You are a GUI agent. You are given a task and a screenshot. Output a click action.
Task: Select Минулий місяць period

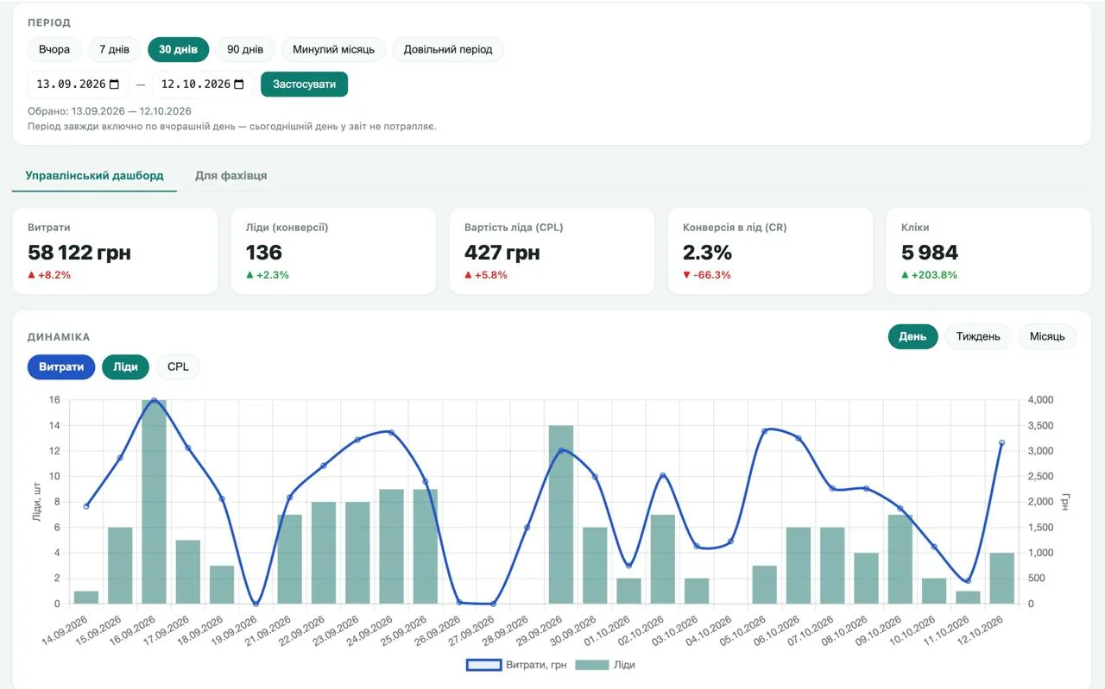334,49
